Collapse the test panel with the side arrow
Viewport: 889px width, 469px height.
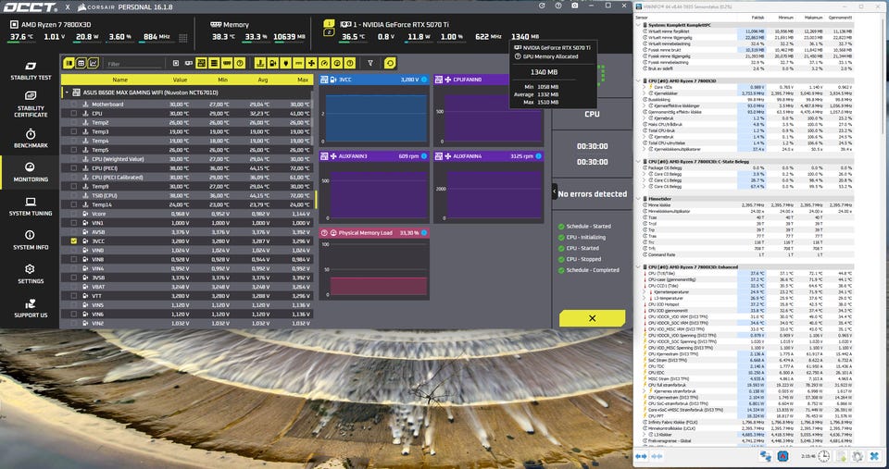(555, 192)
